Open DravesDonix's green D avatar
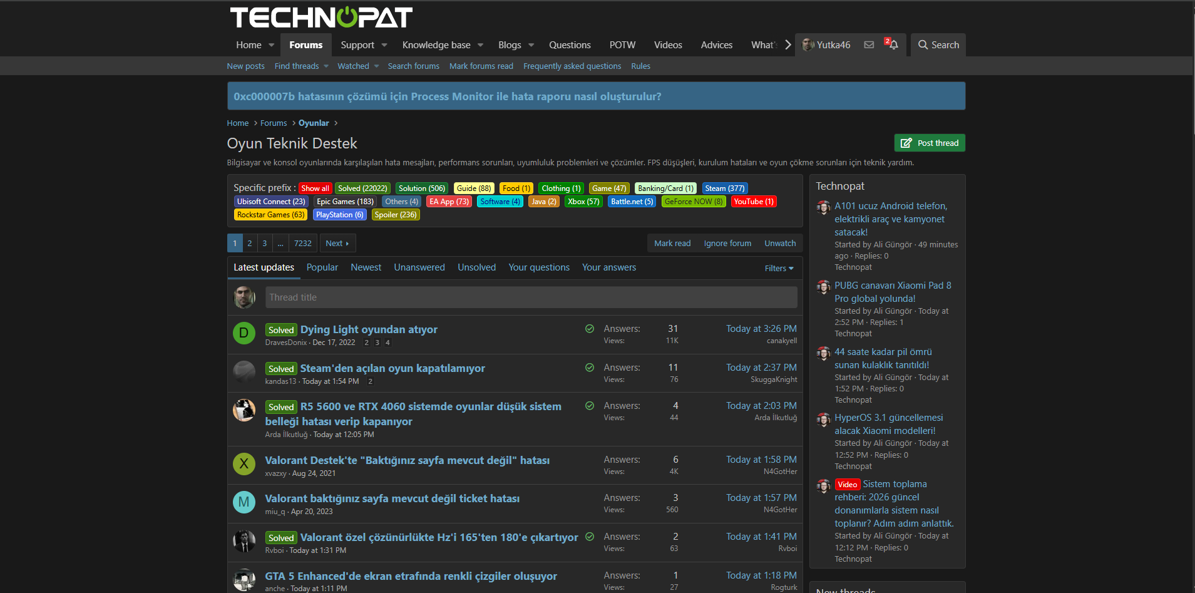1195x593 pixels. (x=244, y=333)
